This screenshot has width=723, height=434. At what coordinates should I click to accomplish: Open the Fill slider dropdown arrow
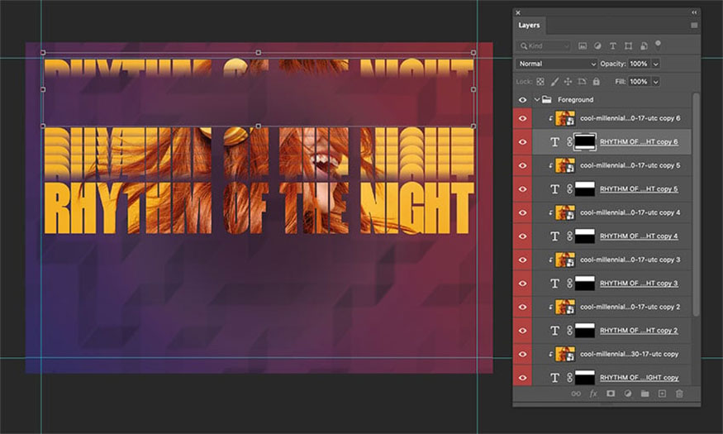[656, 82]
